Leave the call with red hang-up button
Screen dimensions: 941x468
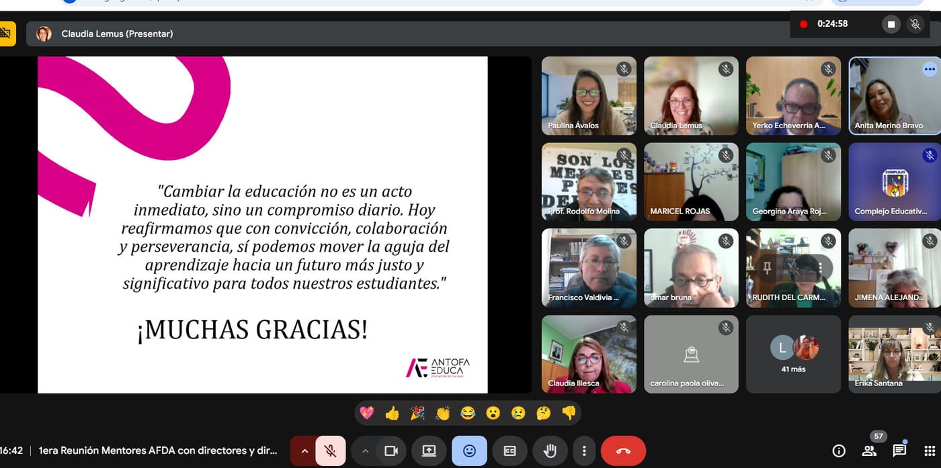tap(623, 451)
